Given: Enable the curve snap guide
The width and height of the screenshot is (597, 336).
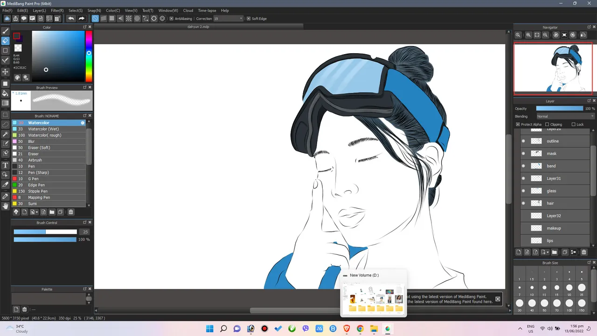Looking at the screenshot, I should 146,19.
